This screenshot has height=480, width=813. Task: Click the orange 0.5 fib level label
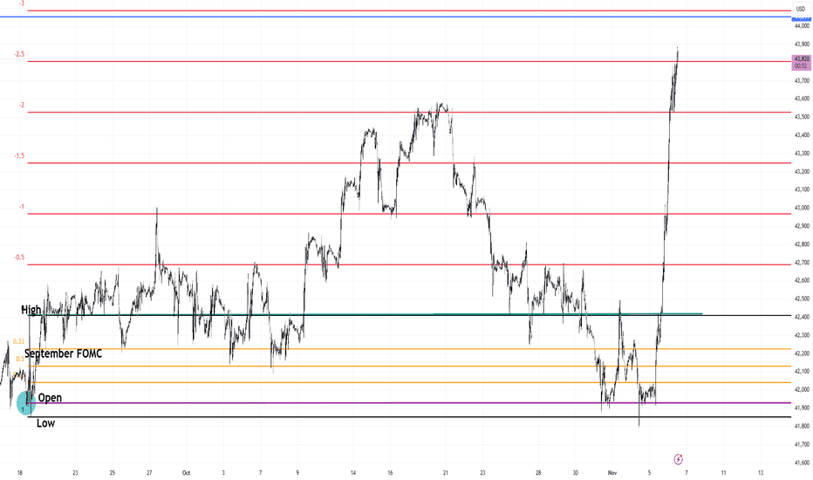point(20,359)
